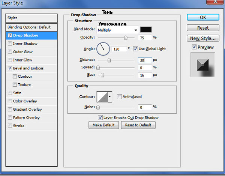Open the shadow color swatch
Image resolution: width=225 pixels, height=176 pixels.
tap(146, 30)
